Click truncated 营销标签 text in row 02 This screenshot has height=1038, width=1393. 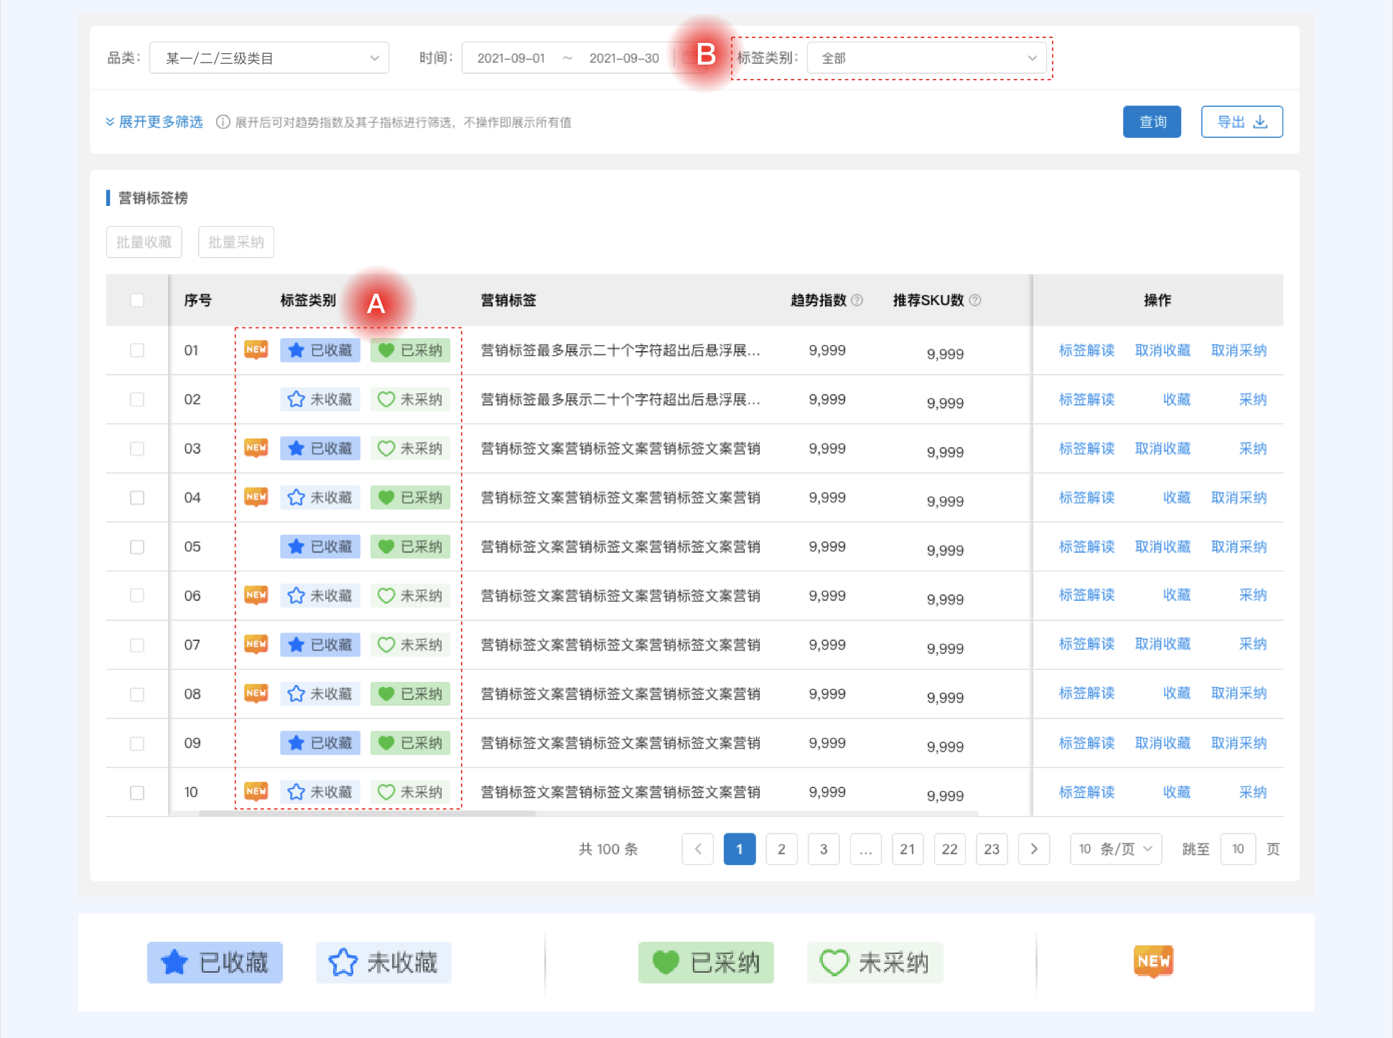pyautogui.click(x=620, y=399)
